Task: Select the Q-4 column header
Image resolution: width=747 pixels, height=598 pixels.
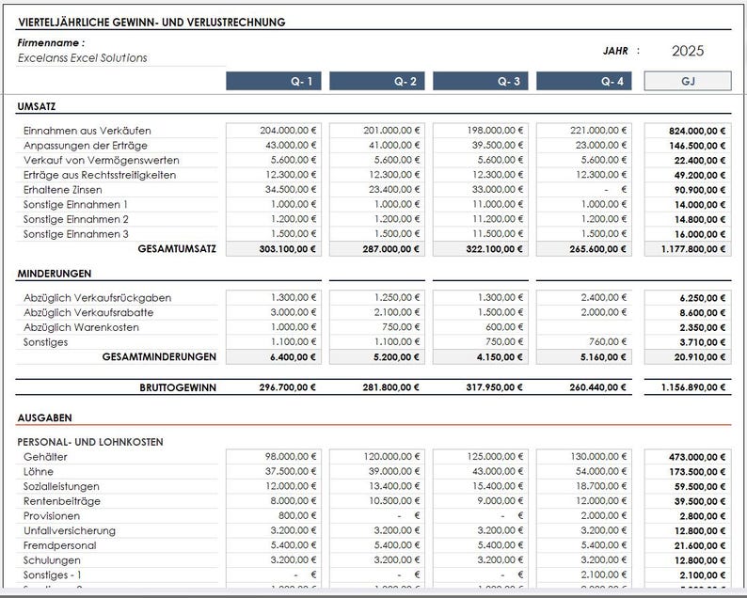Action: tap(584, 81)
